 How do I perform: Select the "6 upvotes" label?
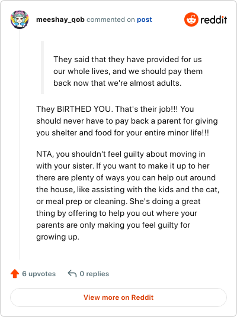39,274
